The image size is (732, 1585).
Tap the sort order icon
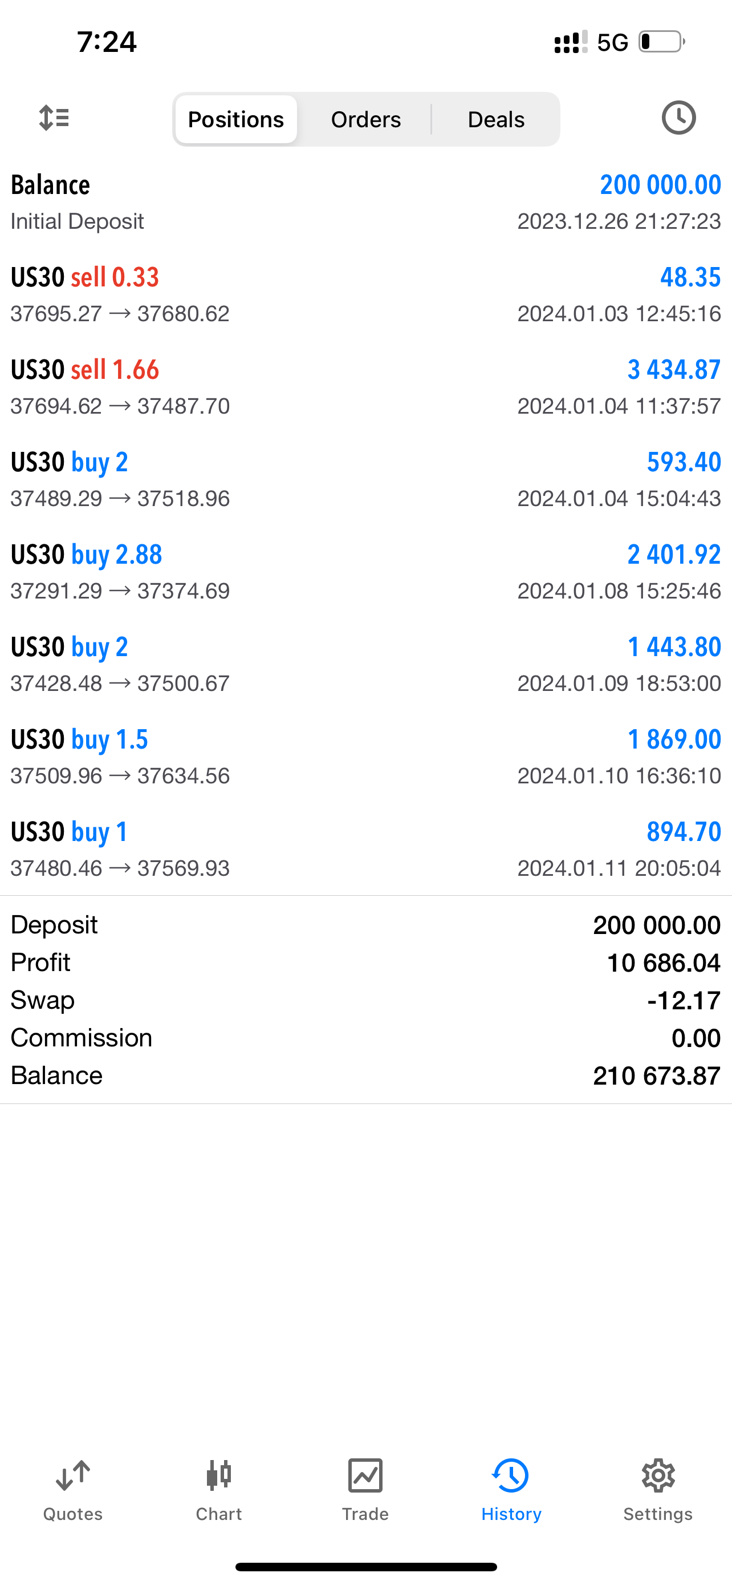pos(54,118)
